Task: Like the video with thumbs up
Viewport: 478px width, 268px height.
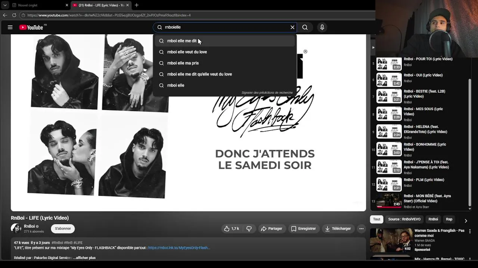Action: pos(232,229)
